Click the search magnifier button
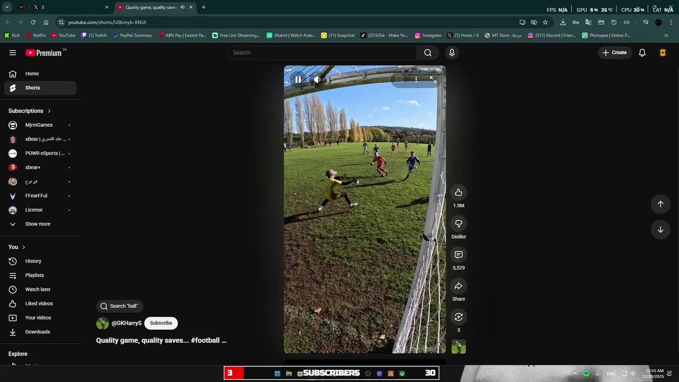 pyautogui.click(x=428, y=53)
